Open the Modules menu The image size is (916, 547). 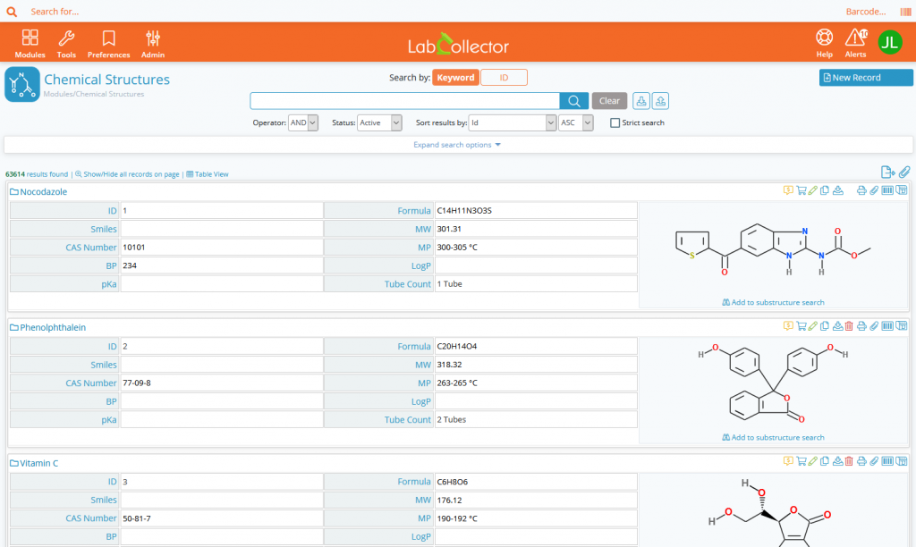[30, 43]
